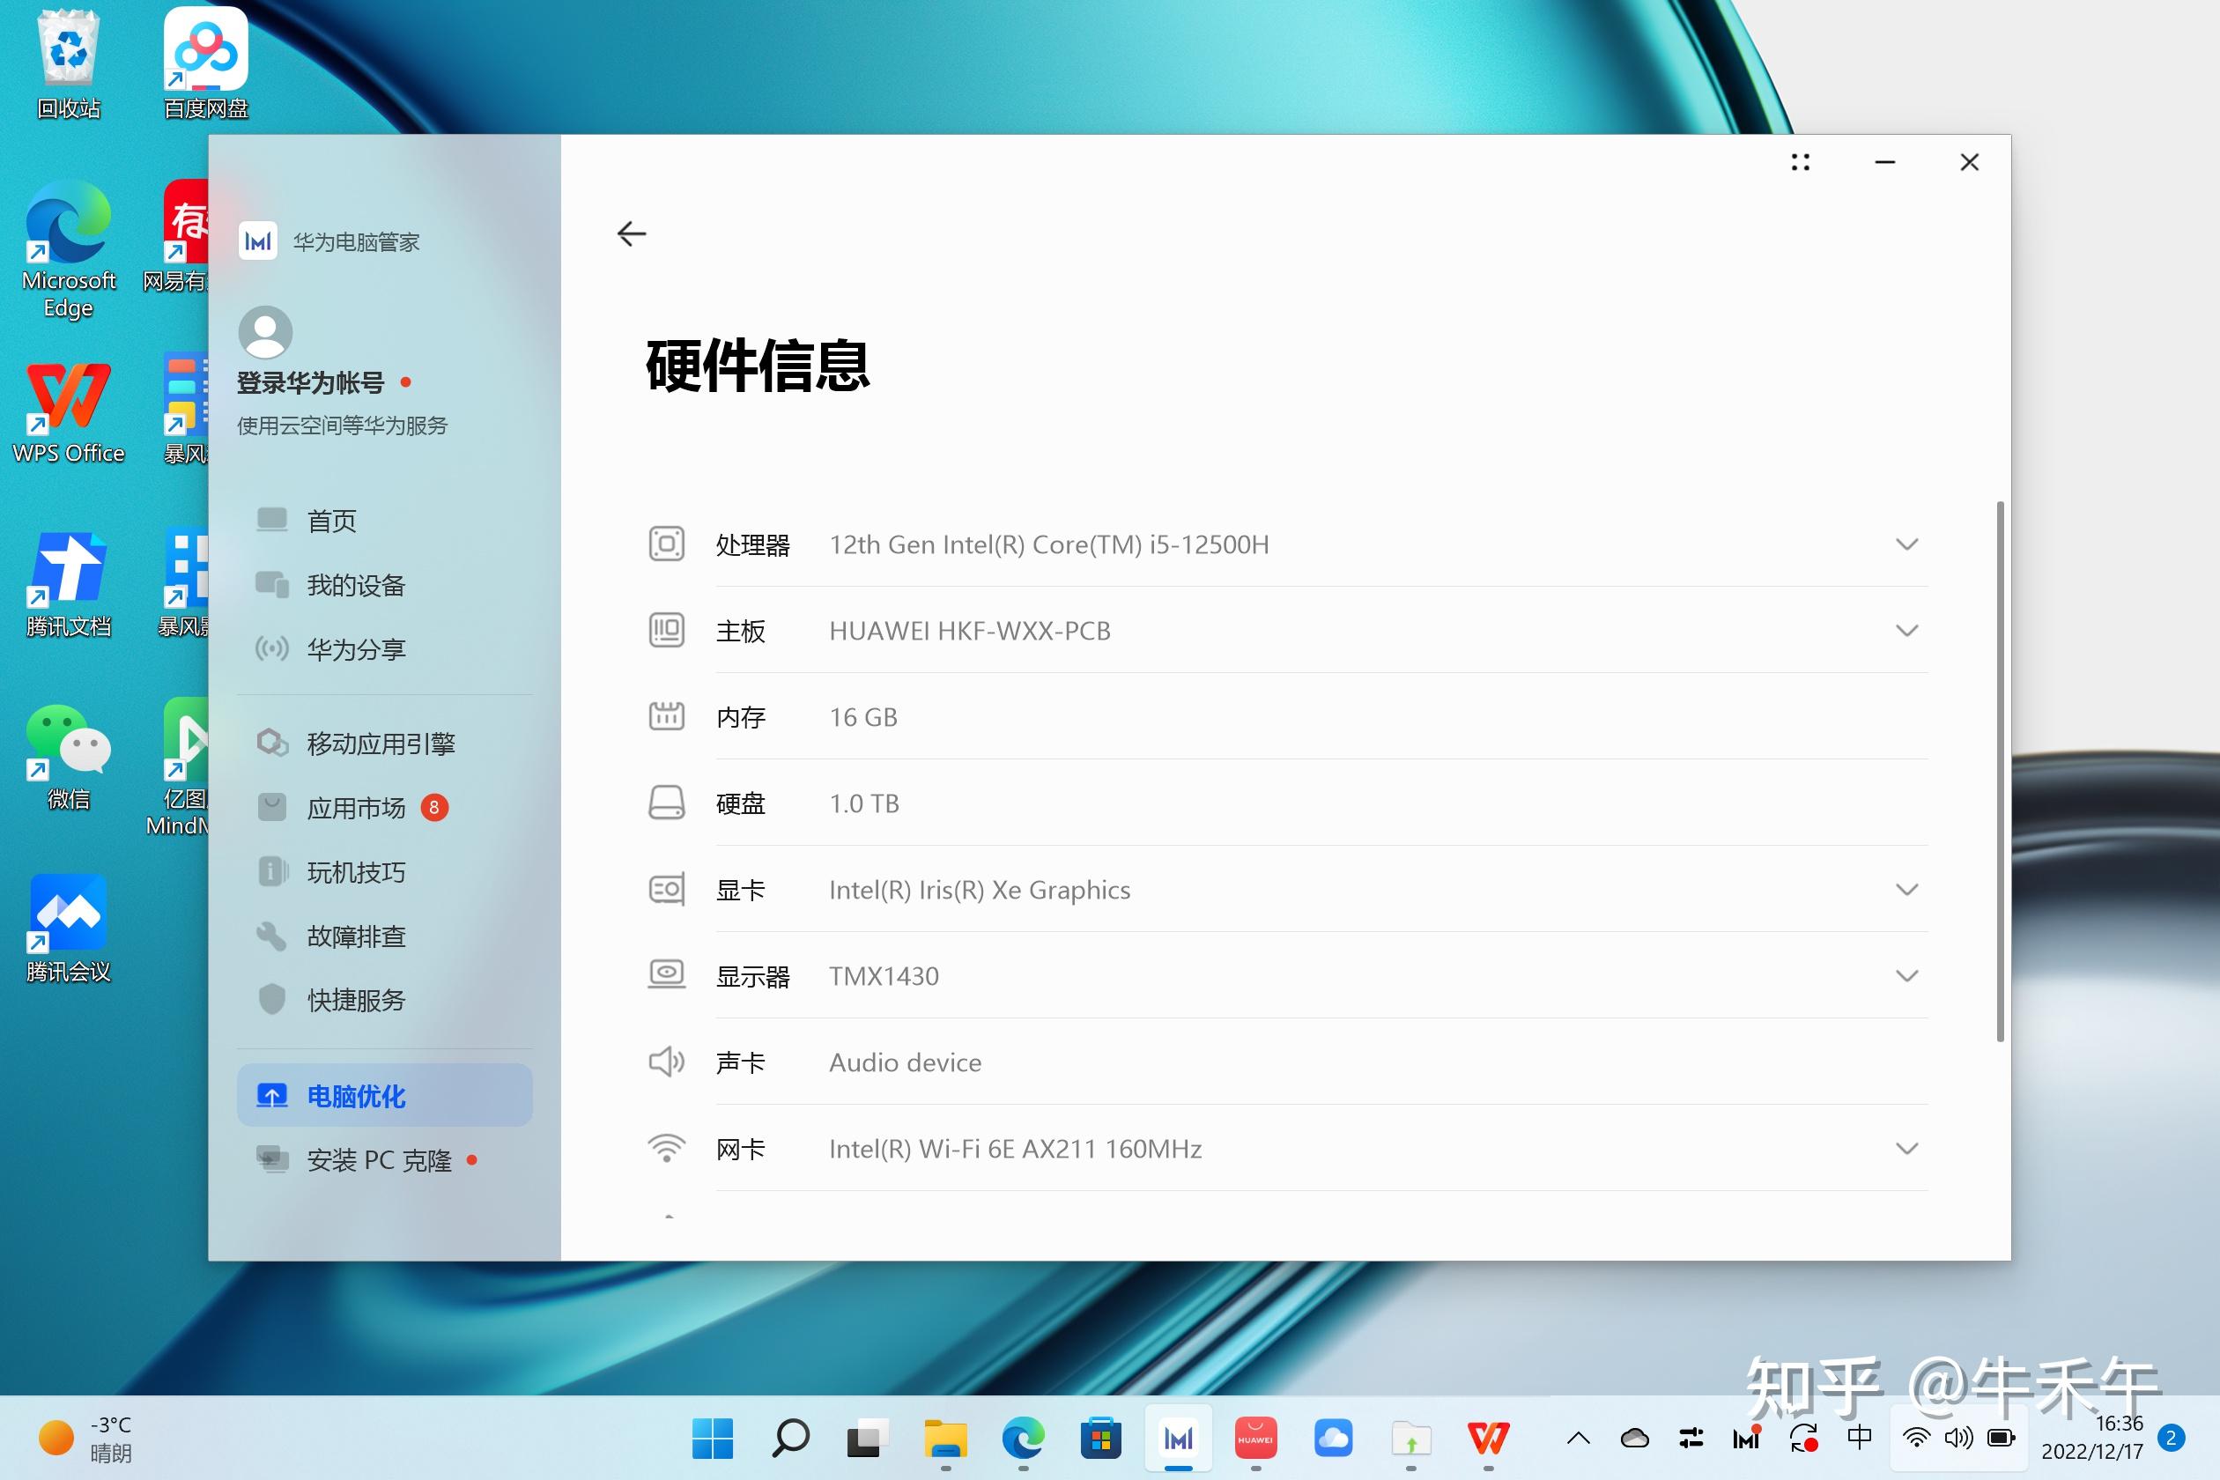Expand the 显示器 row chevron
Image resolution: width=2220 pixels, height=1480 pixels.
click(x=1906, y=975)
